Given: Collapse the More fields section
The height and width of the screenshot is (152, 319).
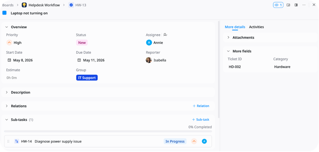Looking at the screenshot, I should [x=228, y=51].
